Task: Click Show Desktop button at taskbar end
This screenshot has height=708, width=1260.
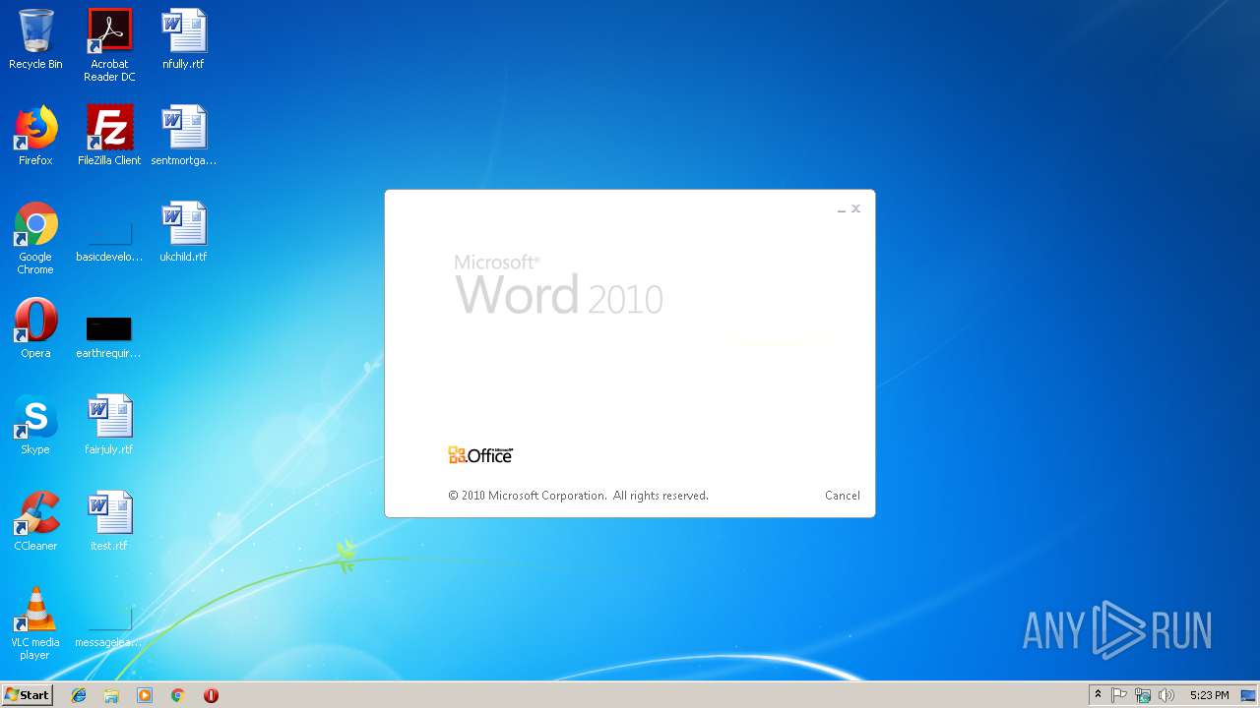Action: click(x=1248, y=695)
